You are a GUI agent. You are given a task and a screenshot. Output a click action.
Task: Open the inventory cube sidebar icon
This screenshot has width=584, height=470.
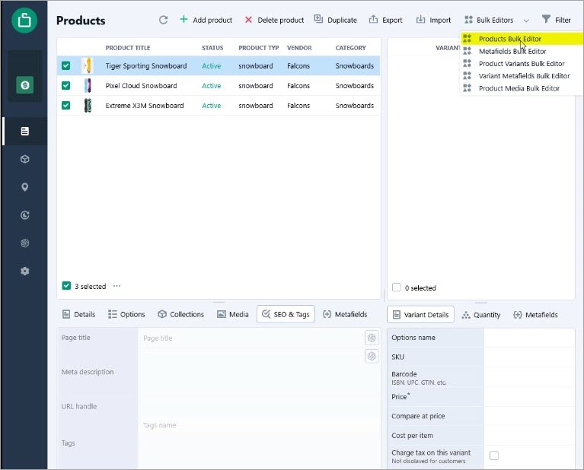click(x=25, y=159)
